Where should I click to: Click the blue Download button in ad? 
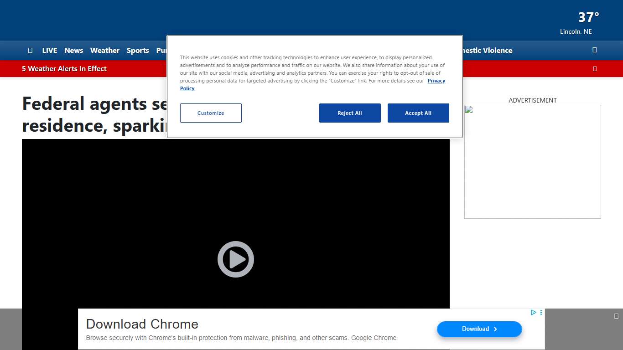click(479, 329)
